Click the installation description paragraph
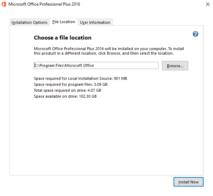The height and width of the screenshot is (196, 213). [109, 51]
